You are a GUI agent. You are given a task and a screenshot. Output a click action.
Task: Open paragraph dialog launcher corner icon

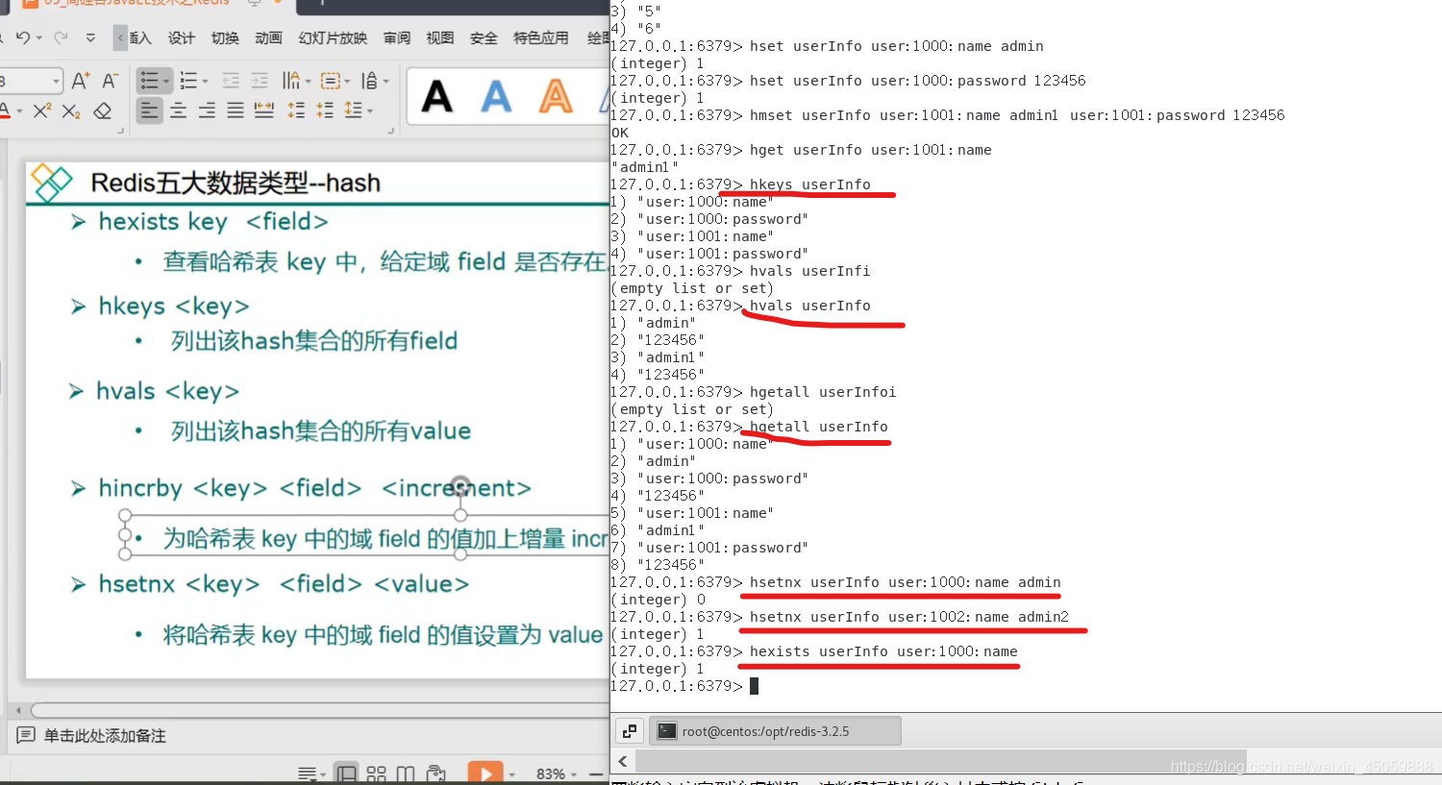pyautogui.click(x=393, y=131)
